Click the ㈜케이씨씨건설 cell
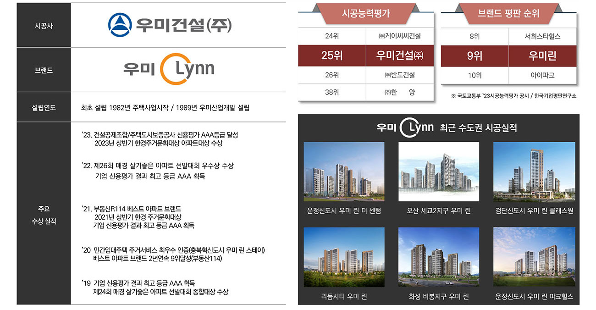Image resolution: width=596 pixels, height=310 pixels. point(400,36)
